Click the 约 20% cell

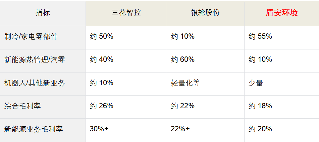[x=260, y=129]
